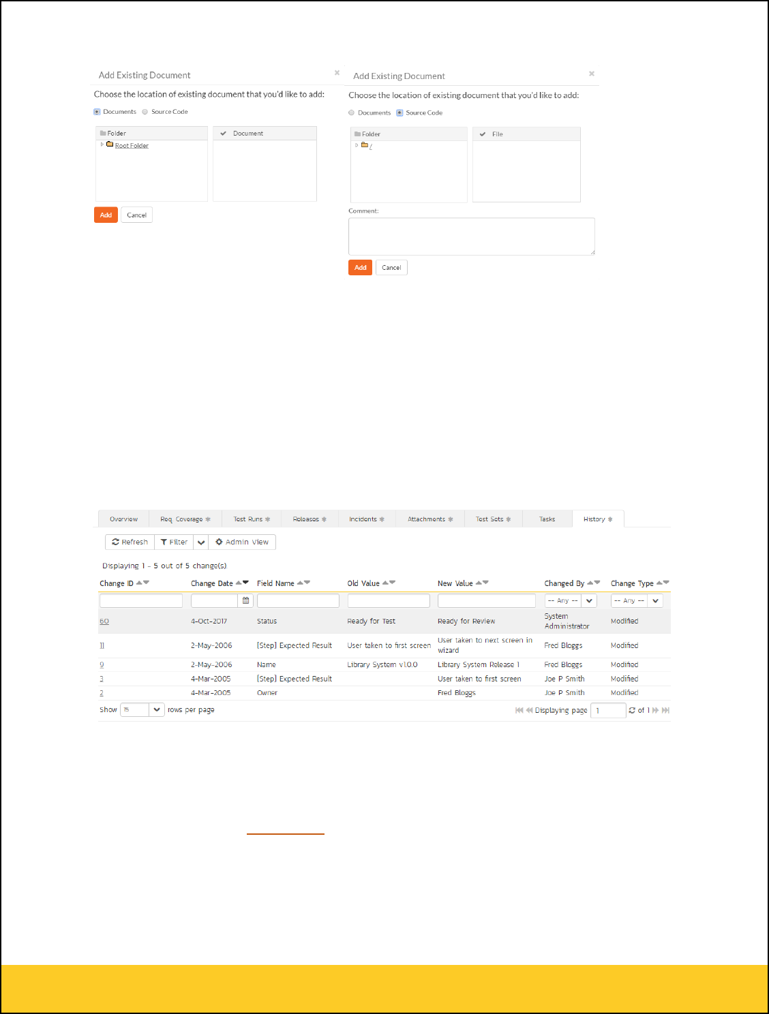The width and height of the screenshot is (769, 1014).
Task: Click the Change Date filter field
Action: (x=215, y=600)
